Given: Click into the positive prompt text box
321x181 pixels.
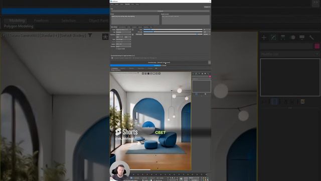Looking at the screenshot, I should click(x=135, y=20).
